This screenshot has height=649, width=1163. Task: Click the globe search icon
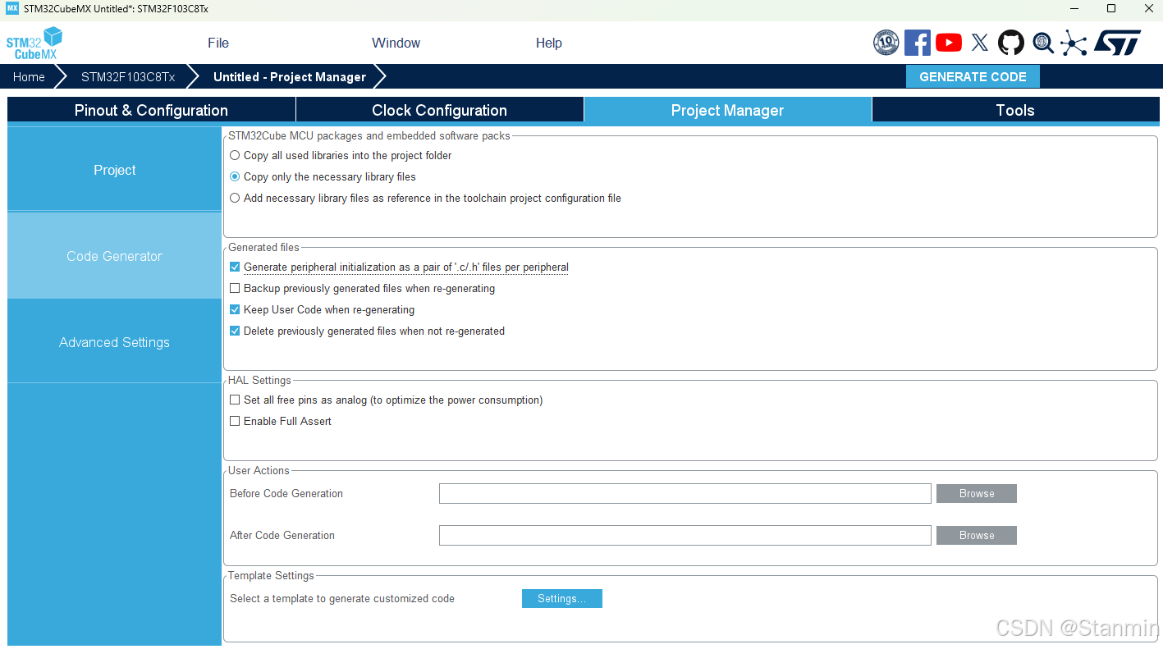1043,43
